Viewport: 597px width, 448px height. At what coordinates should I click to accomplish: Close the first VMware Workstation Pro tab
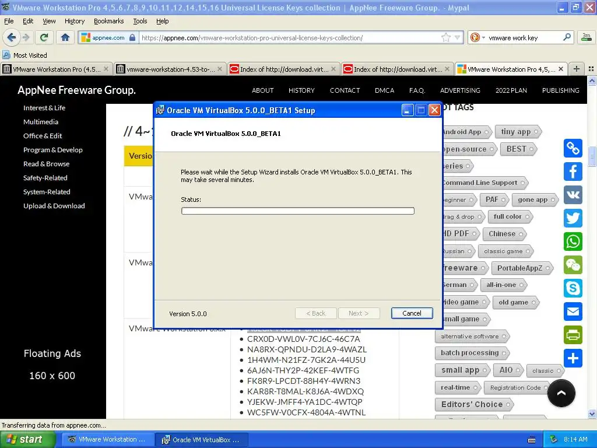coord(106,69)
